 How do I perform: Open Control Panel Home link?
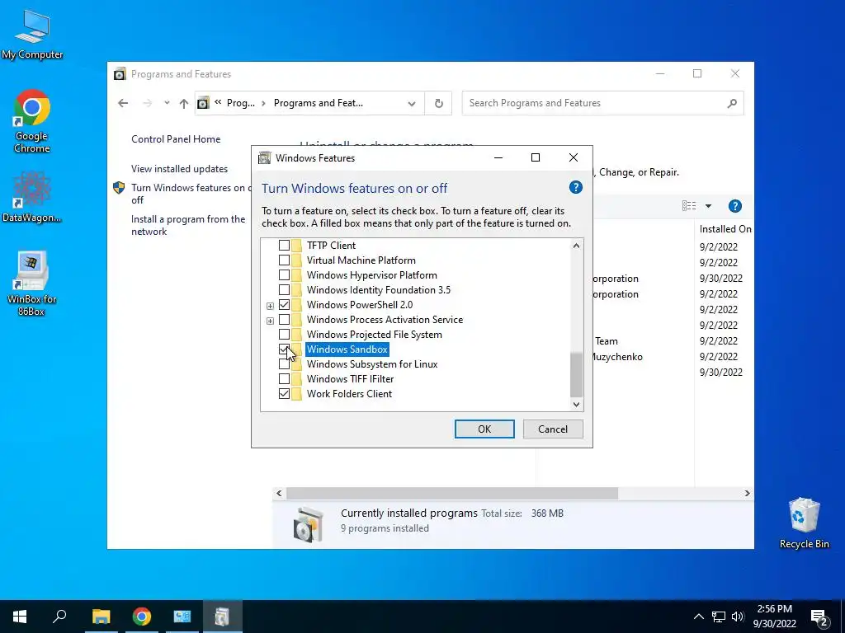176,138
